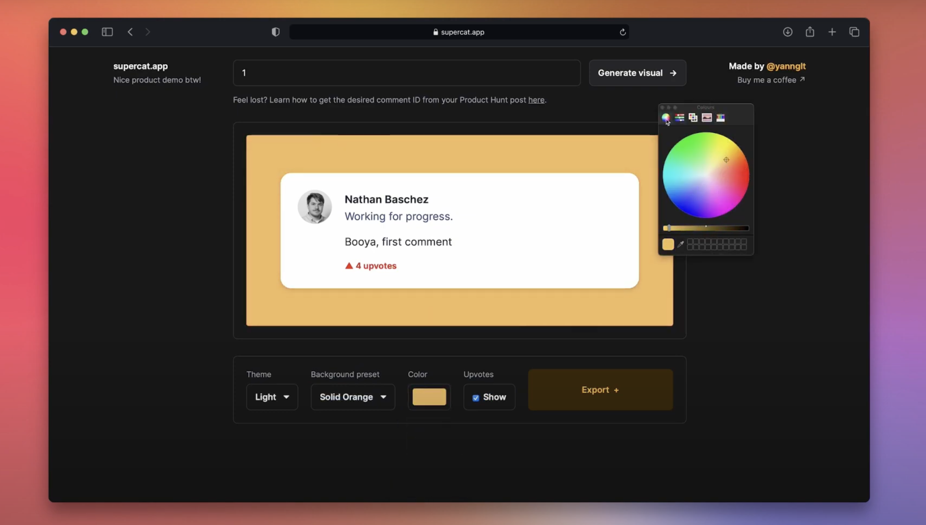Open the Solid Orange background preset dropdown

coord(353,397)
